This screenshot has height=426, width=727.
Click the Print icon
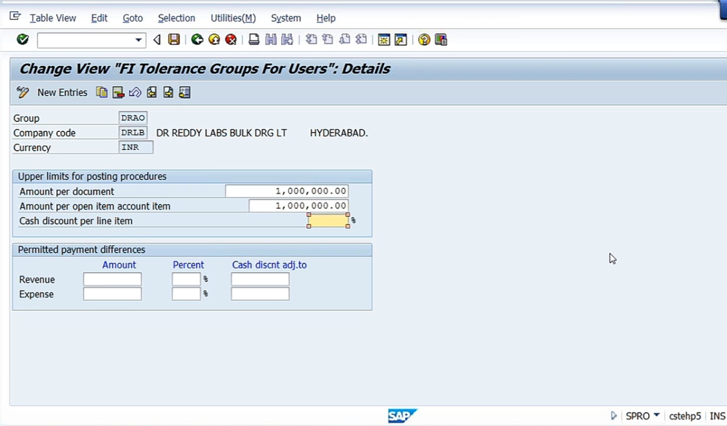coord(254,40)
